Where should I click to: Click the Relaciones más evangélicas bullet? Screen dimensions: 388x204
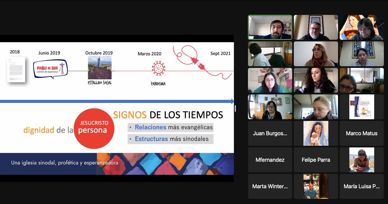click(x=171, y=127)
